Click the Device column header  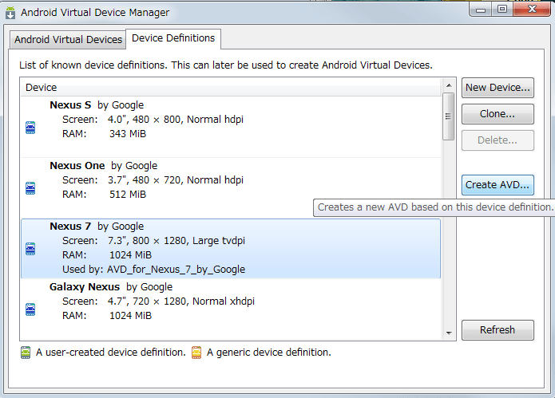click(231, 87)
